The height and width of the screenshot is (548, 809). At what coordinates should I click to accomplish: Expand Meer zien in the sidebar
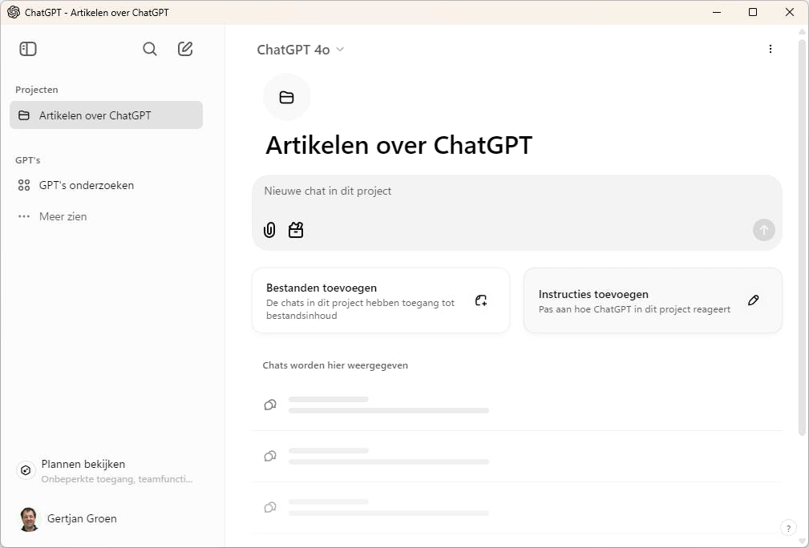pos(63,216)
